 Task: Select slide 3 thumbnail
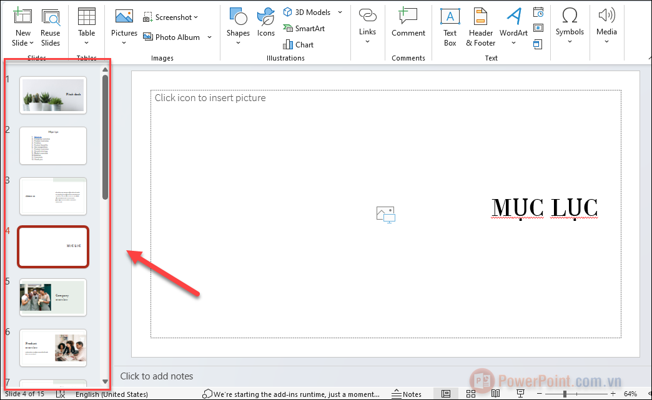point(53,197)
